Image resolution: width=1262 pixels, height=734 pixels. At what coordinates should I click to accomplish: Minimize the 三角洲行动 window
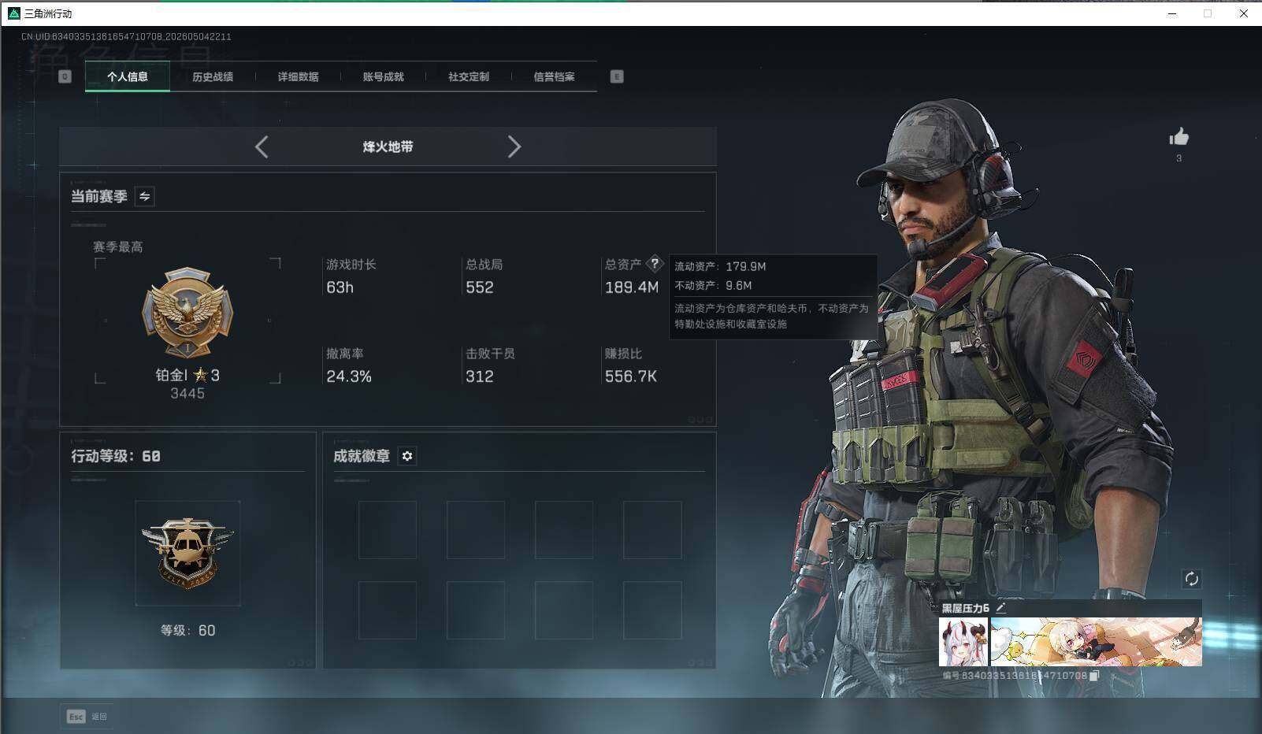click(x=1172, y=13)
